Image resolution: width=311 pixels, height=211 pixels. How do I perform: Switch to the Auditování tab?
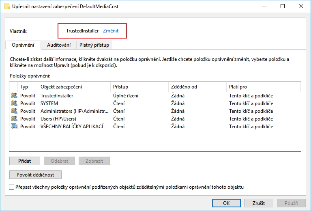pyautogui.click(x=59, y=45)
